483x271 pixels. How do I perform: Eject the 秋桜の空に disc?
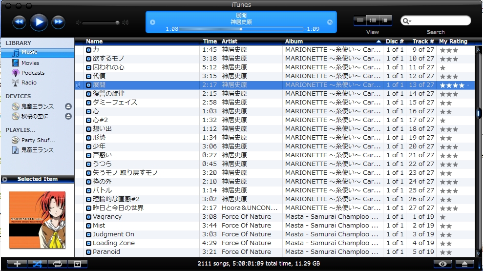68,116
